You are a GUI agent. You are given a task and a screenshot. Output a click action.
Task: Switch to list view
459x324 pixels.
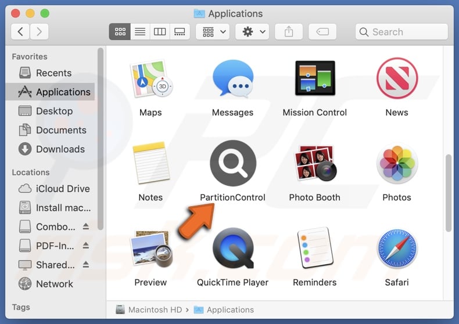tap(140, 31)
